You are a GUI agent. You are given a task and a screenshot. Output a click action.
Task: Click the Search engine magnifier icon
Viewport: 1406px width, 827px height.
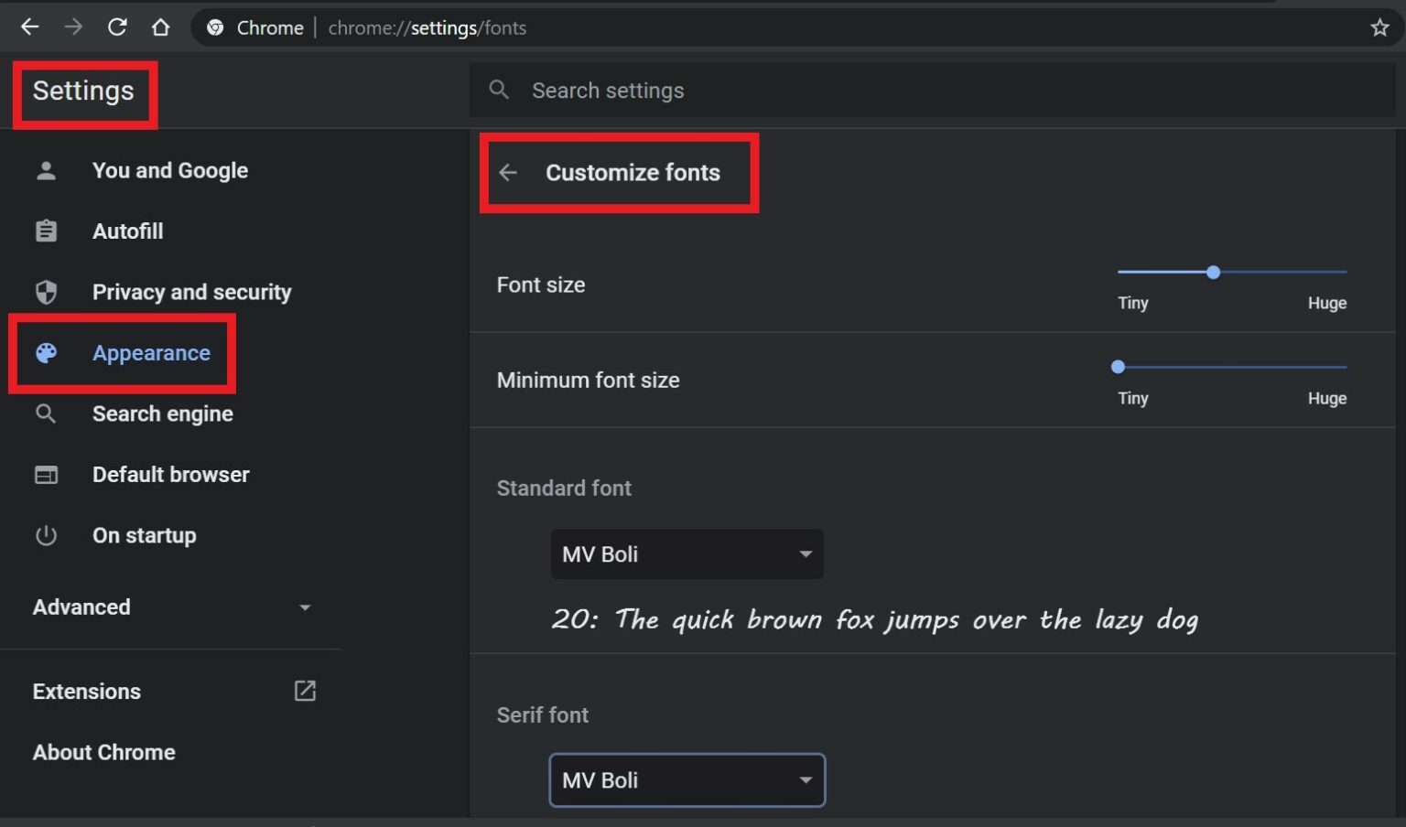[46, 413]
